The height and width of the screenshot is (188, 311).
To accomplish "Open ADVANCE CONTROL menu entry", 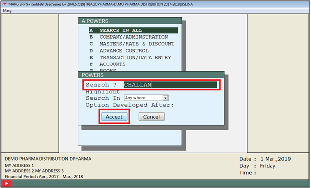I will 133,50.
